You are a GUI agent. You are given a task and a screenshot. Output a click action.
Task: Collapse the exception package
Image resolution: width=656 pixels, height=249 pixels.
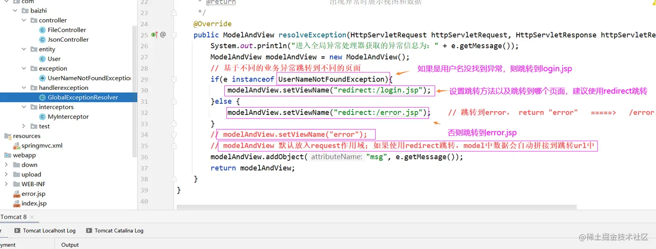point(24,69)
